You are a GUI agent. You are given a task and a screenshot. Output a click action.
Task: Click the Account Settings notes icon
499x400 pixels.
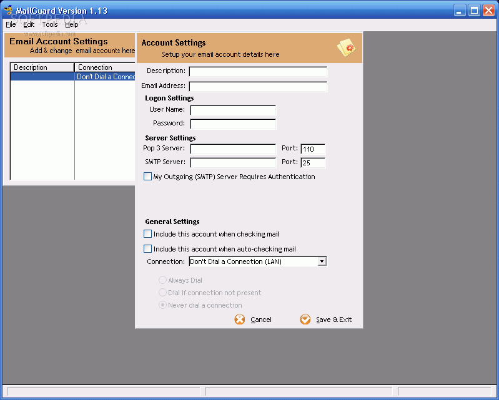[x=346, y=47]
